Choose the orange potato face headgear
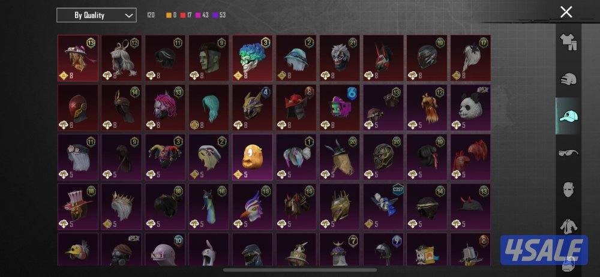 [x=252, y=156]
